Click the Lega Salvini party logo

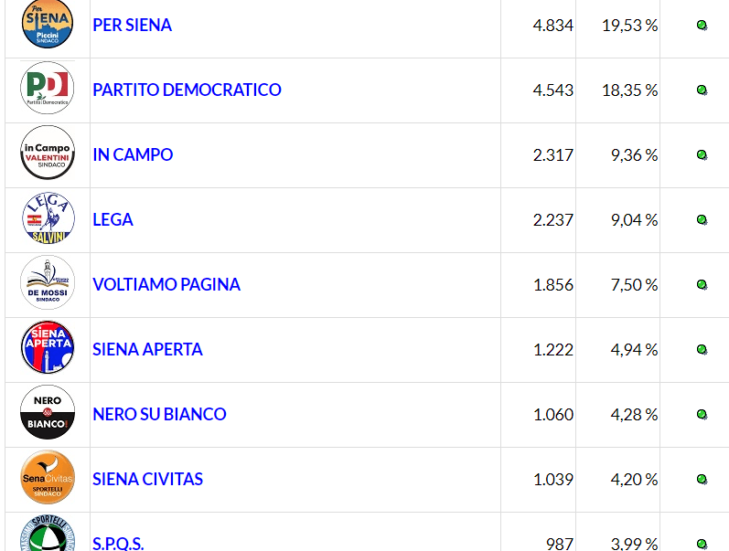click(48, 219)
